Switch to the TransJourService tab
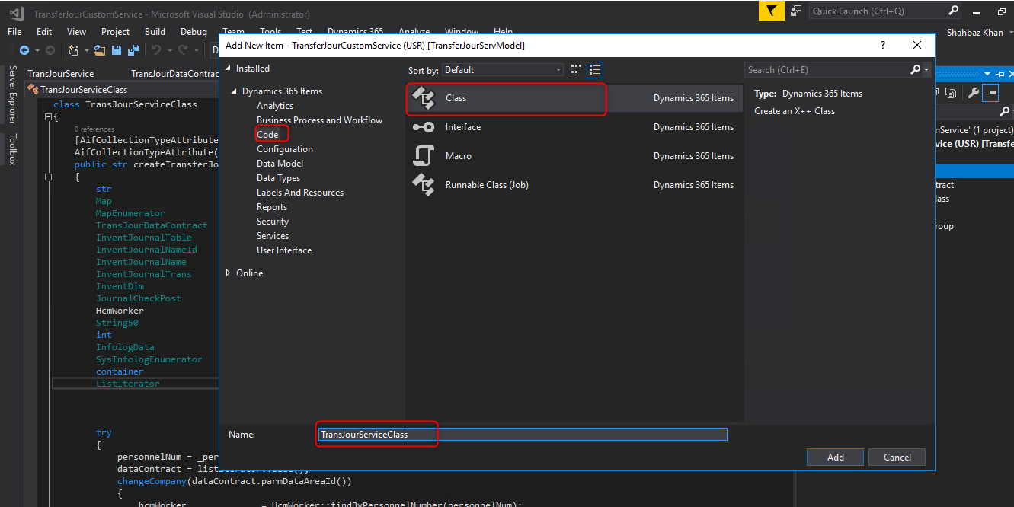 pos(61,74)
